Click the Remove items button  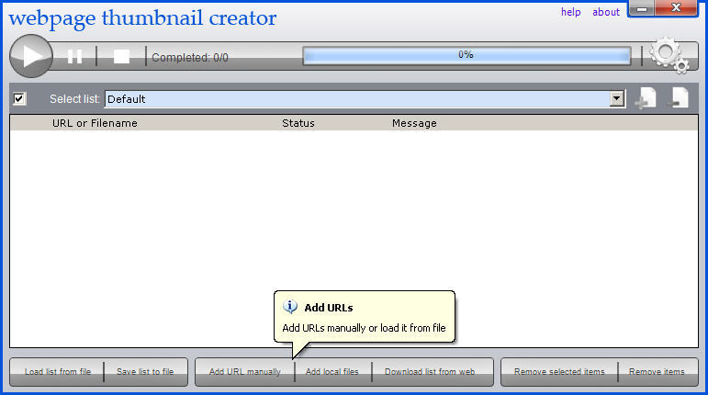657,372
